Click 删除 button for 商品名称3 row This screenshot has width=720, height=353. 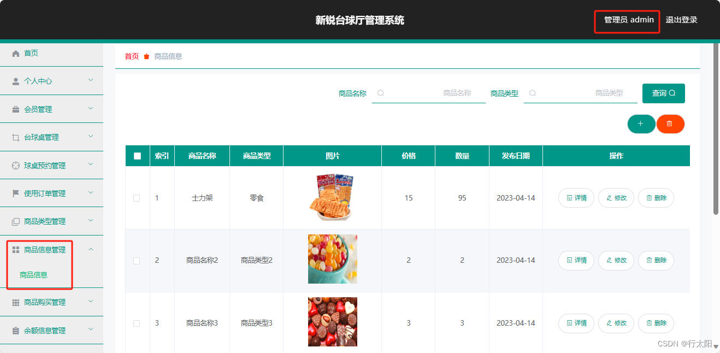click(656, 323)
